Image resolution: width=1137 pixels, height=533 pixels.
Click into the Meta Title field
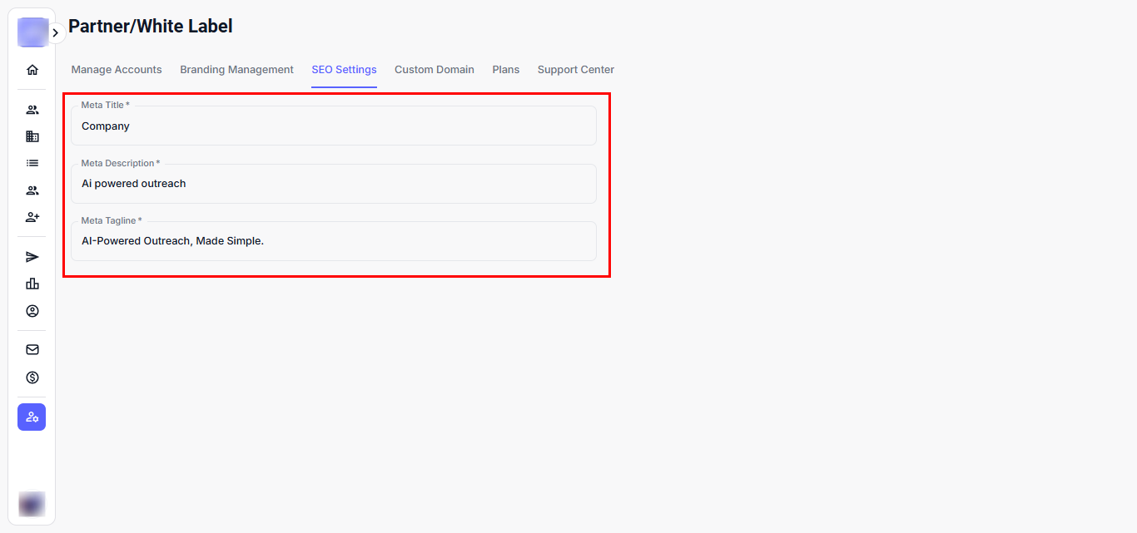(333, 126)
